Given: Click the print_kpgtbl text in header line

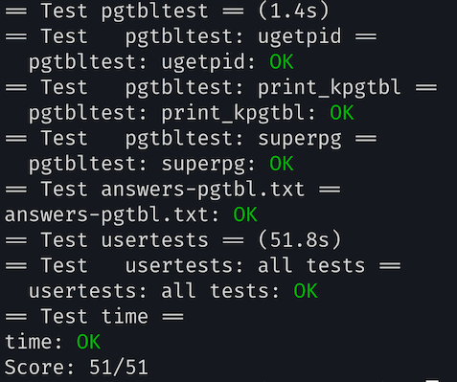Looking at the screenshot, I should (330, 88).
